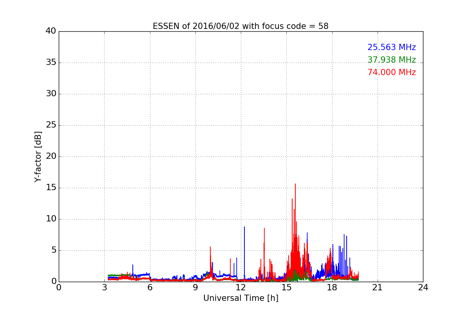Click the y-axis tick label 35
Image resolution: width=470 pixels, height=313 pixels.
51,63
